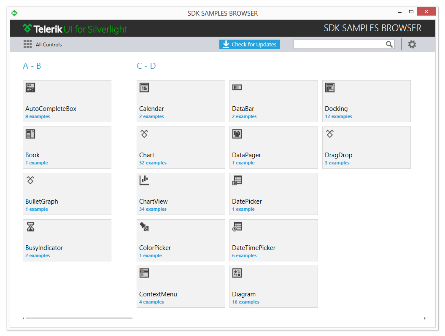Jump to the A - B group header
445x336 pixels.
32,66
